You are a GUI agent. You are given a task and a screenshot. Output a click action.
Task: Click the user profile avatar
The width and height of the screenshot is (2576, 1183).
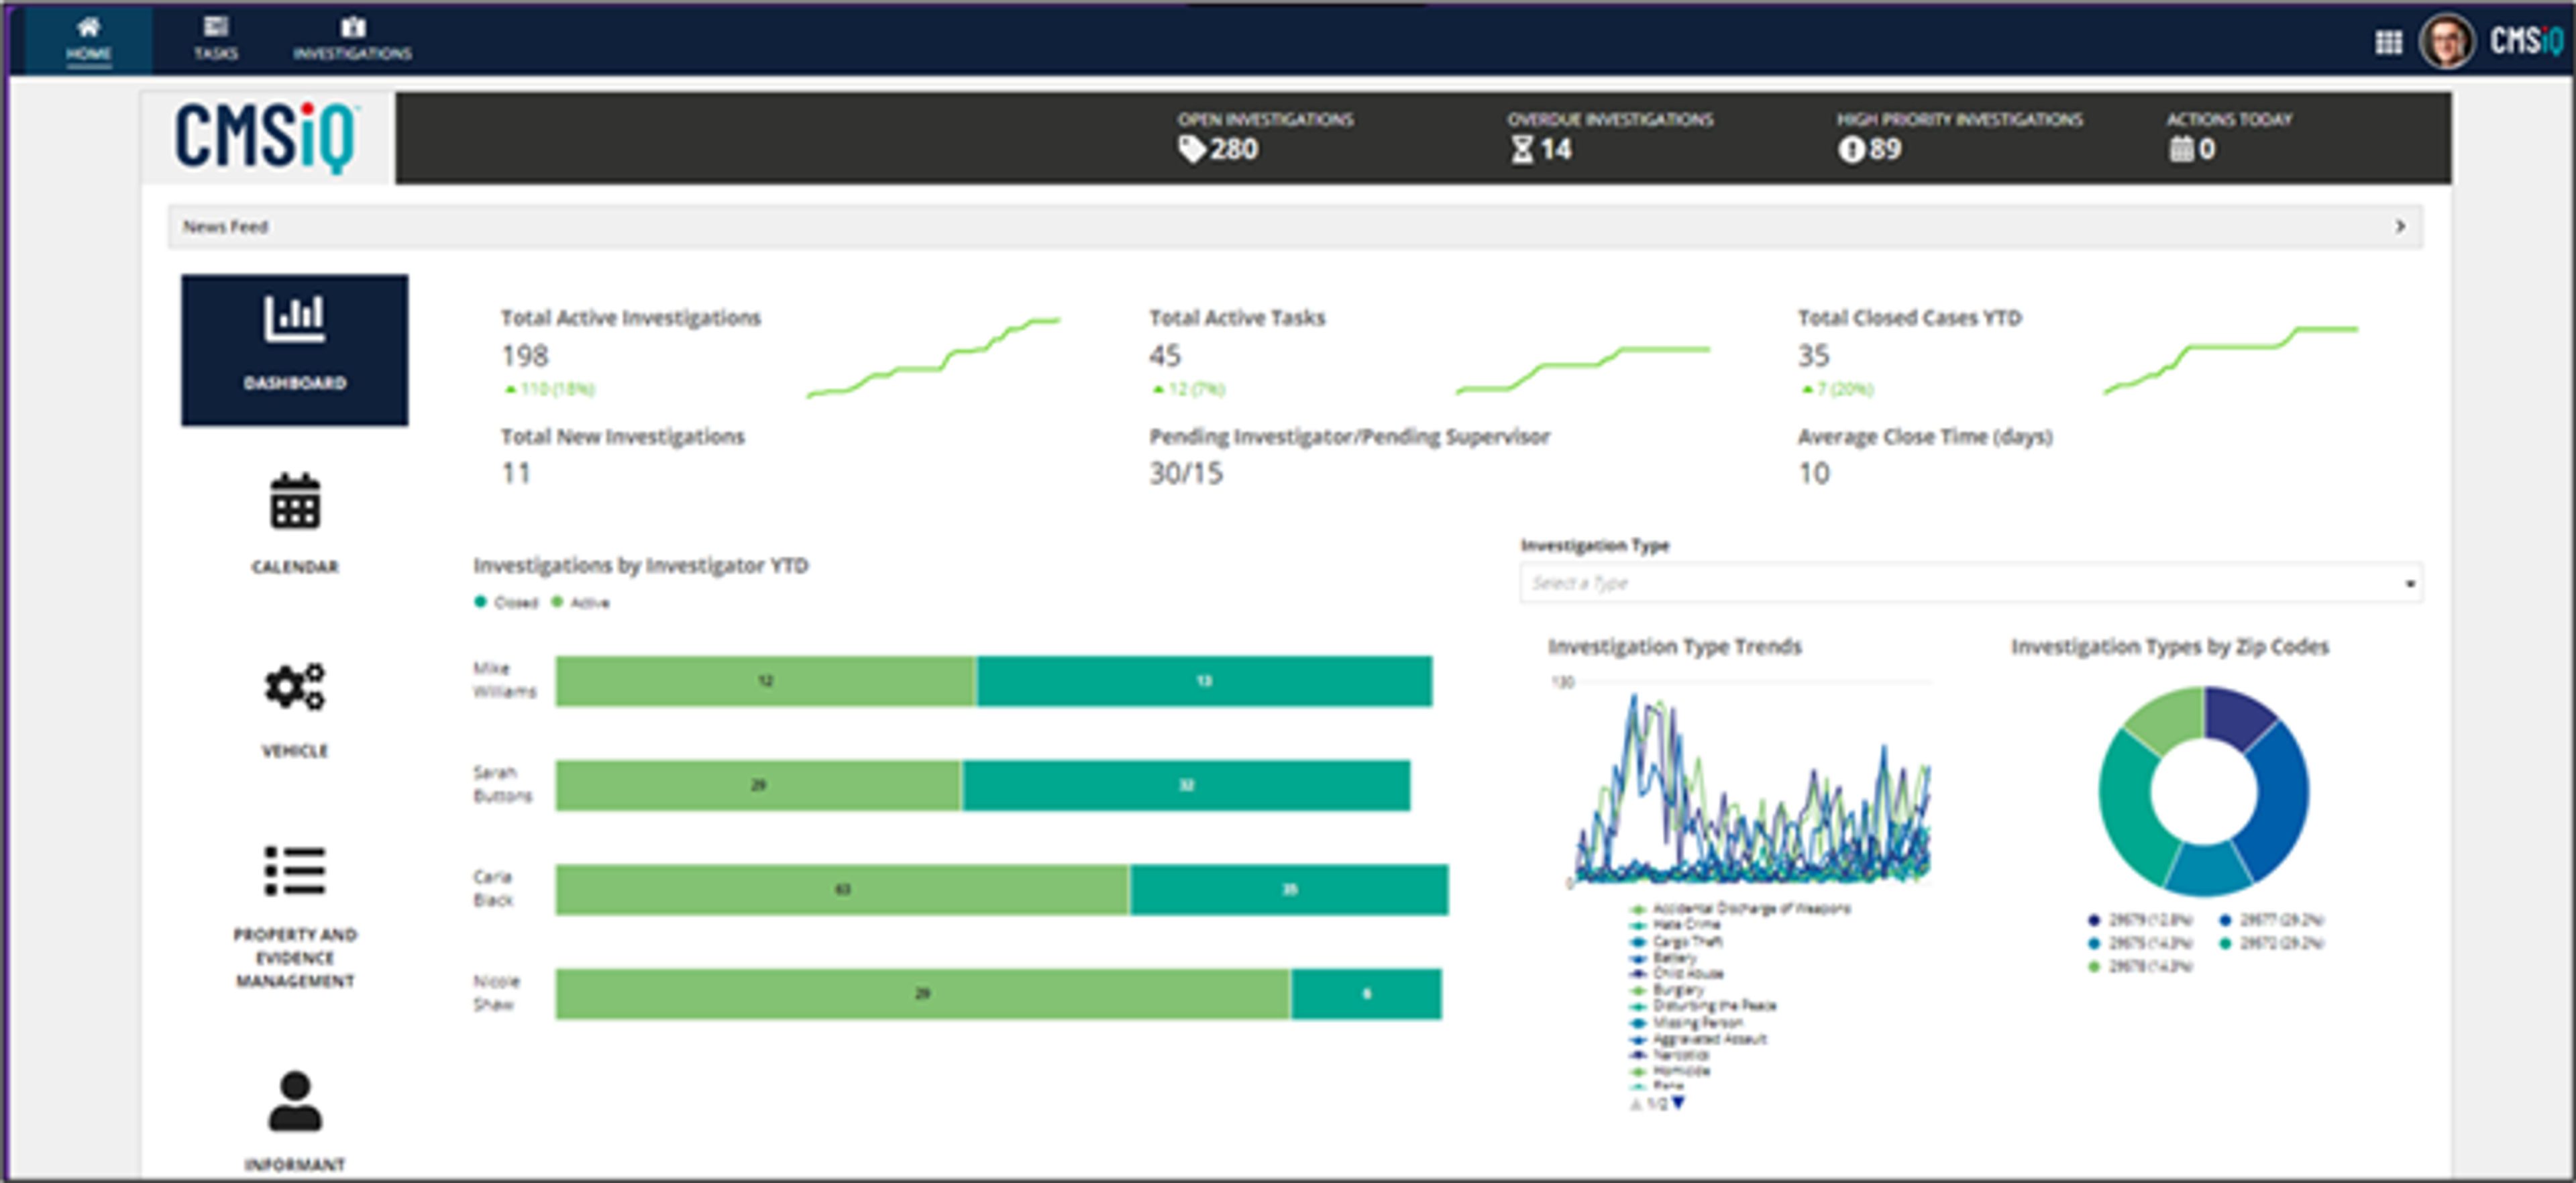2446,41
